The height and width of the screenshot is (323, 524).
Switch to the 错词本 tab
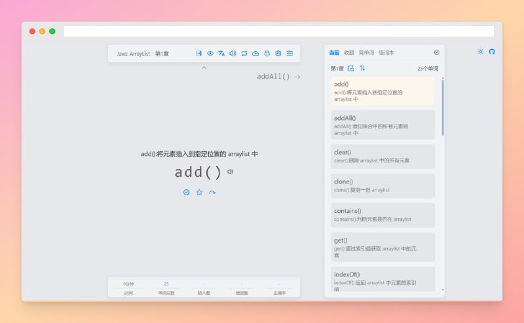[386, 52]
